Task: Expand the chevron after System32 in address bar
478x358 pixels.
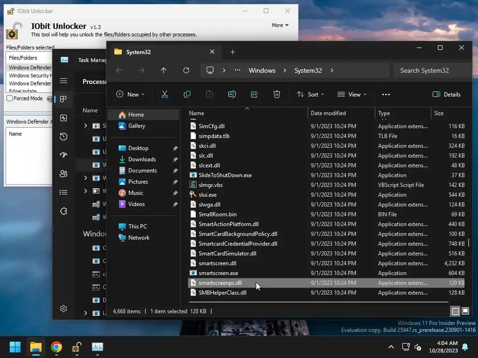Action: pyautogui.click(x=332, y=70)
